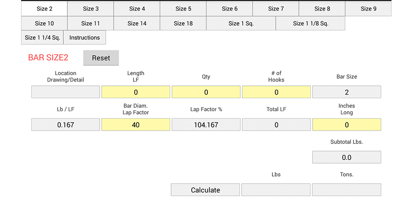Click the Location Drawing/Detail field

[x=66, y=92]
